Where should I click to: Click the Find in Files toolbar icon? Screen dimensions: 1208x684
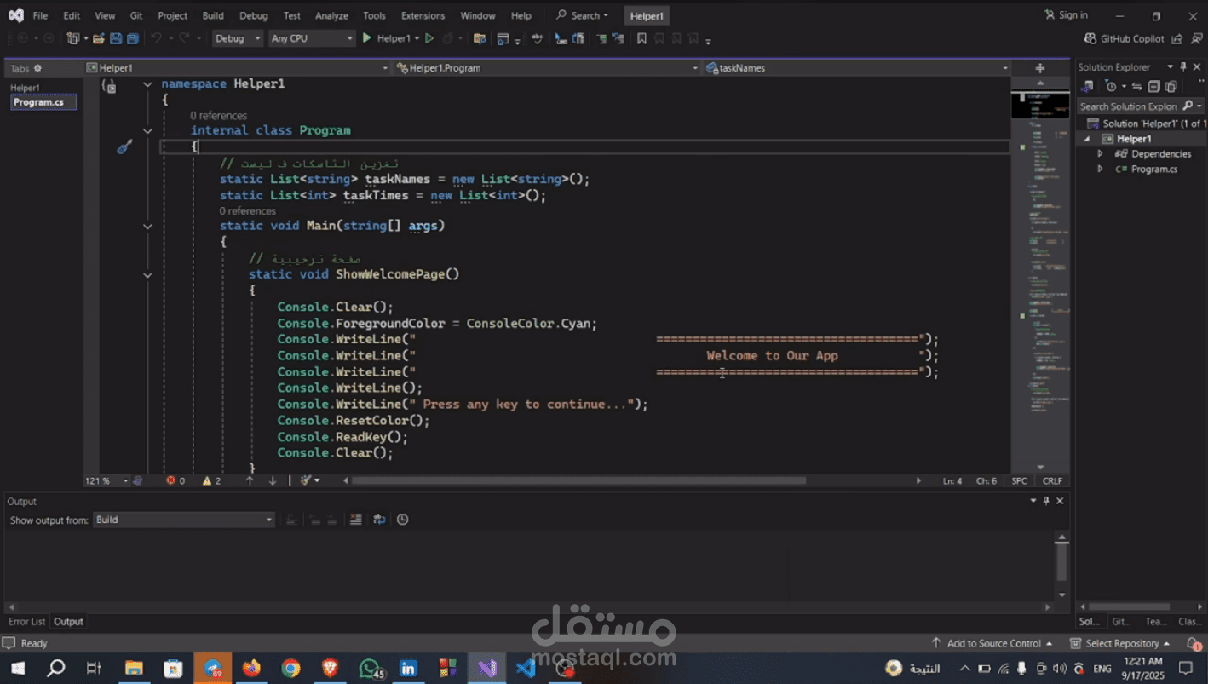click(x=480, y=38)
